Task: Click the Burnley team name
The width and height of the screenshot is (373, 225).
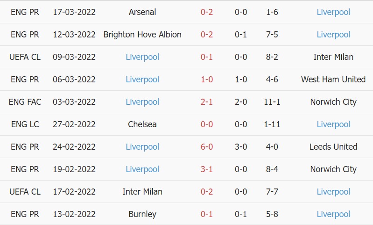Action: pyautogui.click(x=142, y=214)
